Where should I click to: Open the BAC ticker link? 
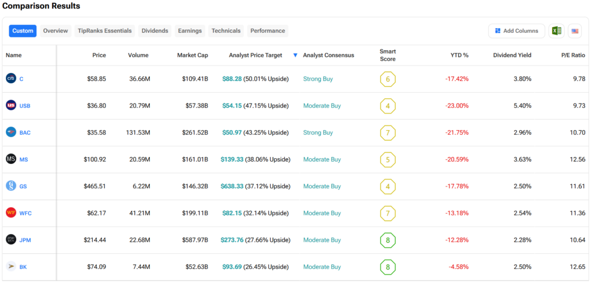(25, 132)
